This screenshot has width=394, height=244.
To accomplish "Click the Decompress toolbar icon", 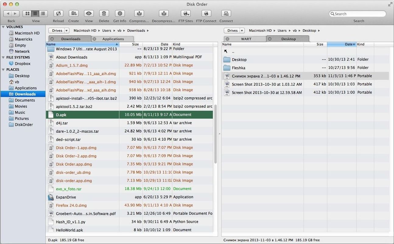I will pos(164,13).
